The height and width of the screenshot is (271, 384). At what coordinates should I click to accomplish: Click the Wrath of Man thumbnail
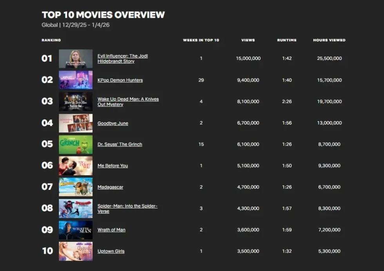coord(76,230)
